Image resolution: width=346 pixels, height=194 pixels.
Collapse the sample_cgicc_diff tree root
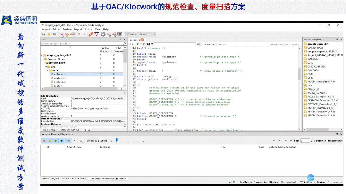(41, 55)
